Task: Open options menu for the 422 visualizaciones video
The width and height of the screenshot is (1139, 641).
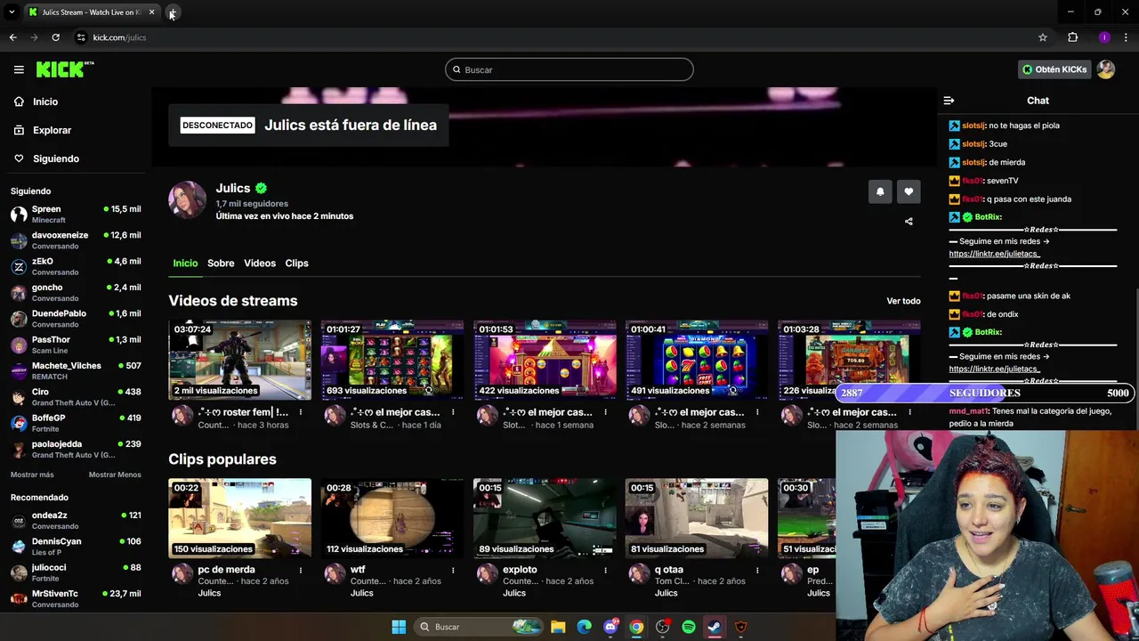Action: click(605, 412)
